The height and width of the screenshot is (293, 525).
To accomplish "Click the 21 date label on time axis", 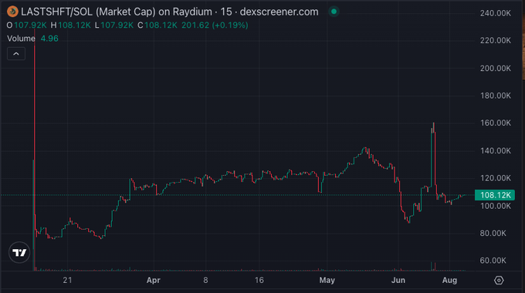I will (67, 281).
